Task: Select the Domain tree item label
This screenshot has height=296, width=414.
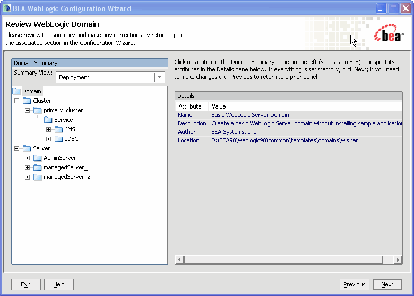Action: (x=32, y=91)
